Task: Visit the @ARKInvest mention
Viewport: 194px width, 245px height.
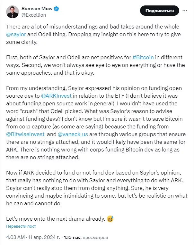Action: (56, 96)
